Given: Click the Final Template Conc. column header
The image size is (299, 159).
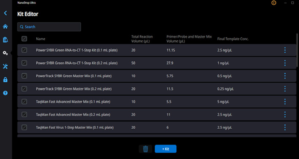Looking at the screenshot, I should click(233, 39).
